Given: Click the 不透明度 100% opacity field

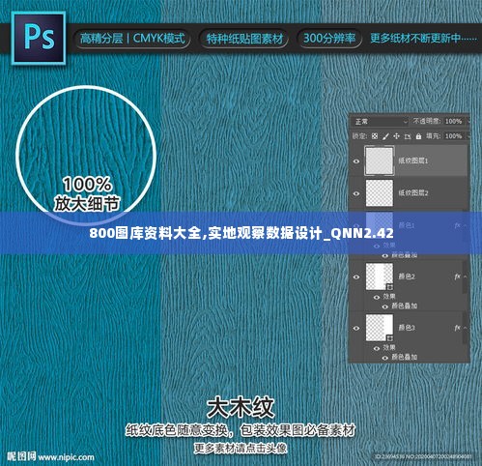Looking at the screenshot, I should pyautogui.click(x=454, y=122).
